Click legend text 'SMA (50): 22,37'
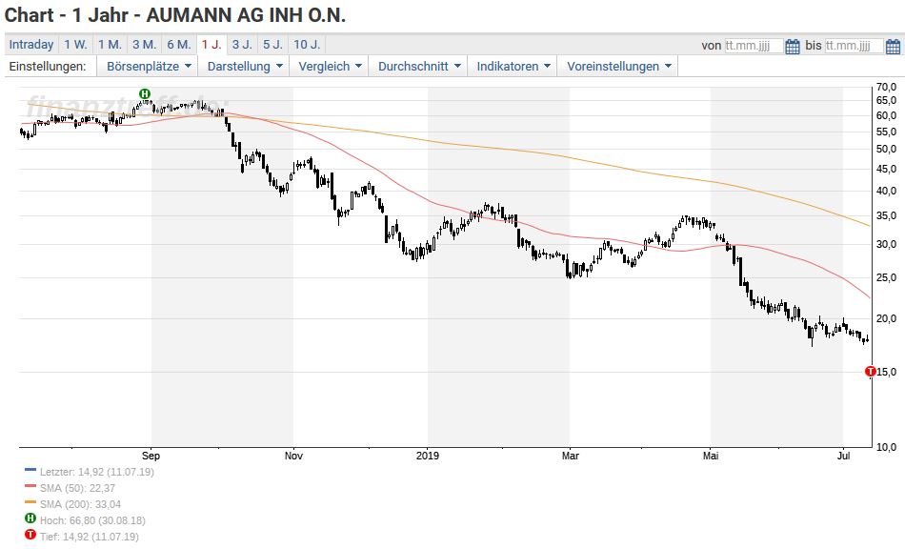This screenshot has width=905, height=549. click(x=77, y=488)
